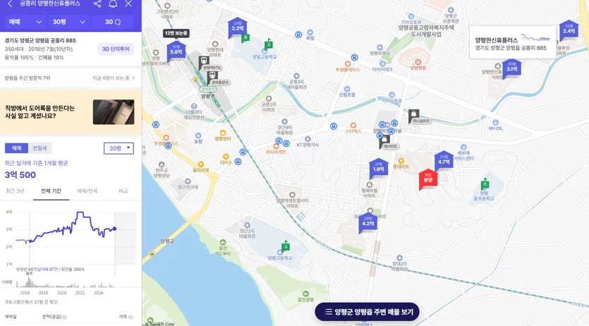The width and height of the screenshot is (589, 326).
Task: Click the latest price point on chart
Action: [114, 229]
